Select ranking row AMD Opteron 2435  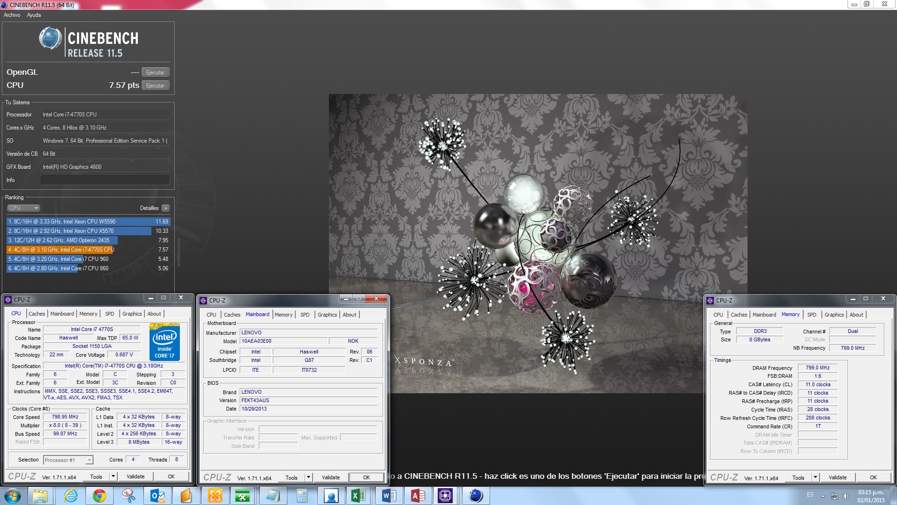click(88, 240)
